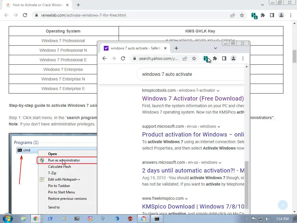This screenshot has width=297, height=223.
Task: Click the 'windows 7 auto activate' search box
Action: pyautogui.click(x=190, y=74)
